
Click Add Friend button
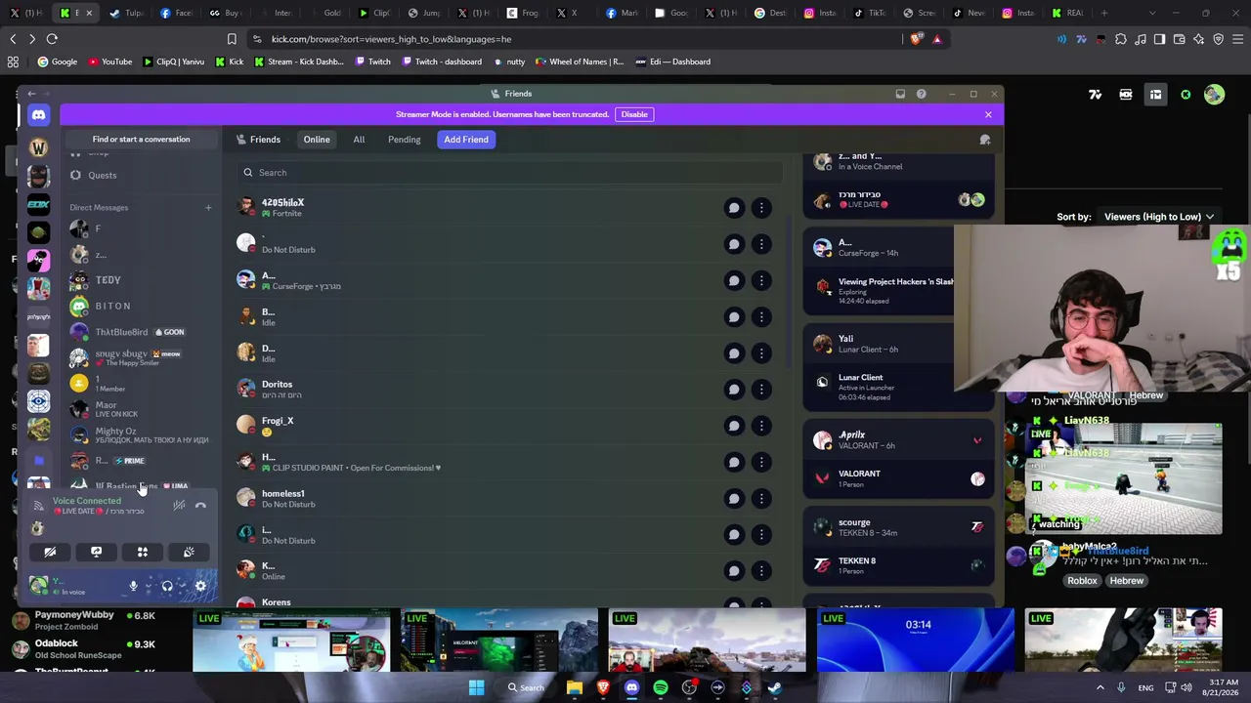click(466, 140)
